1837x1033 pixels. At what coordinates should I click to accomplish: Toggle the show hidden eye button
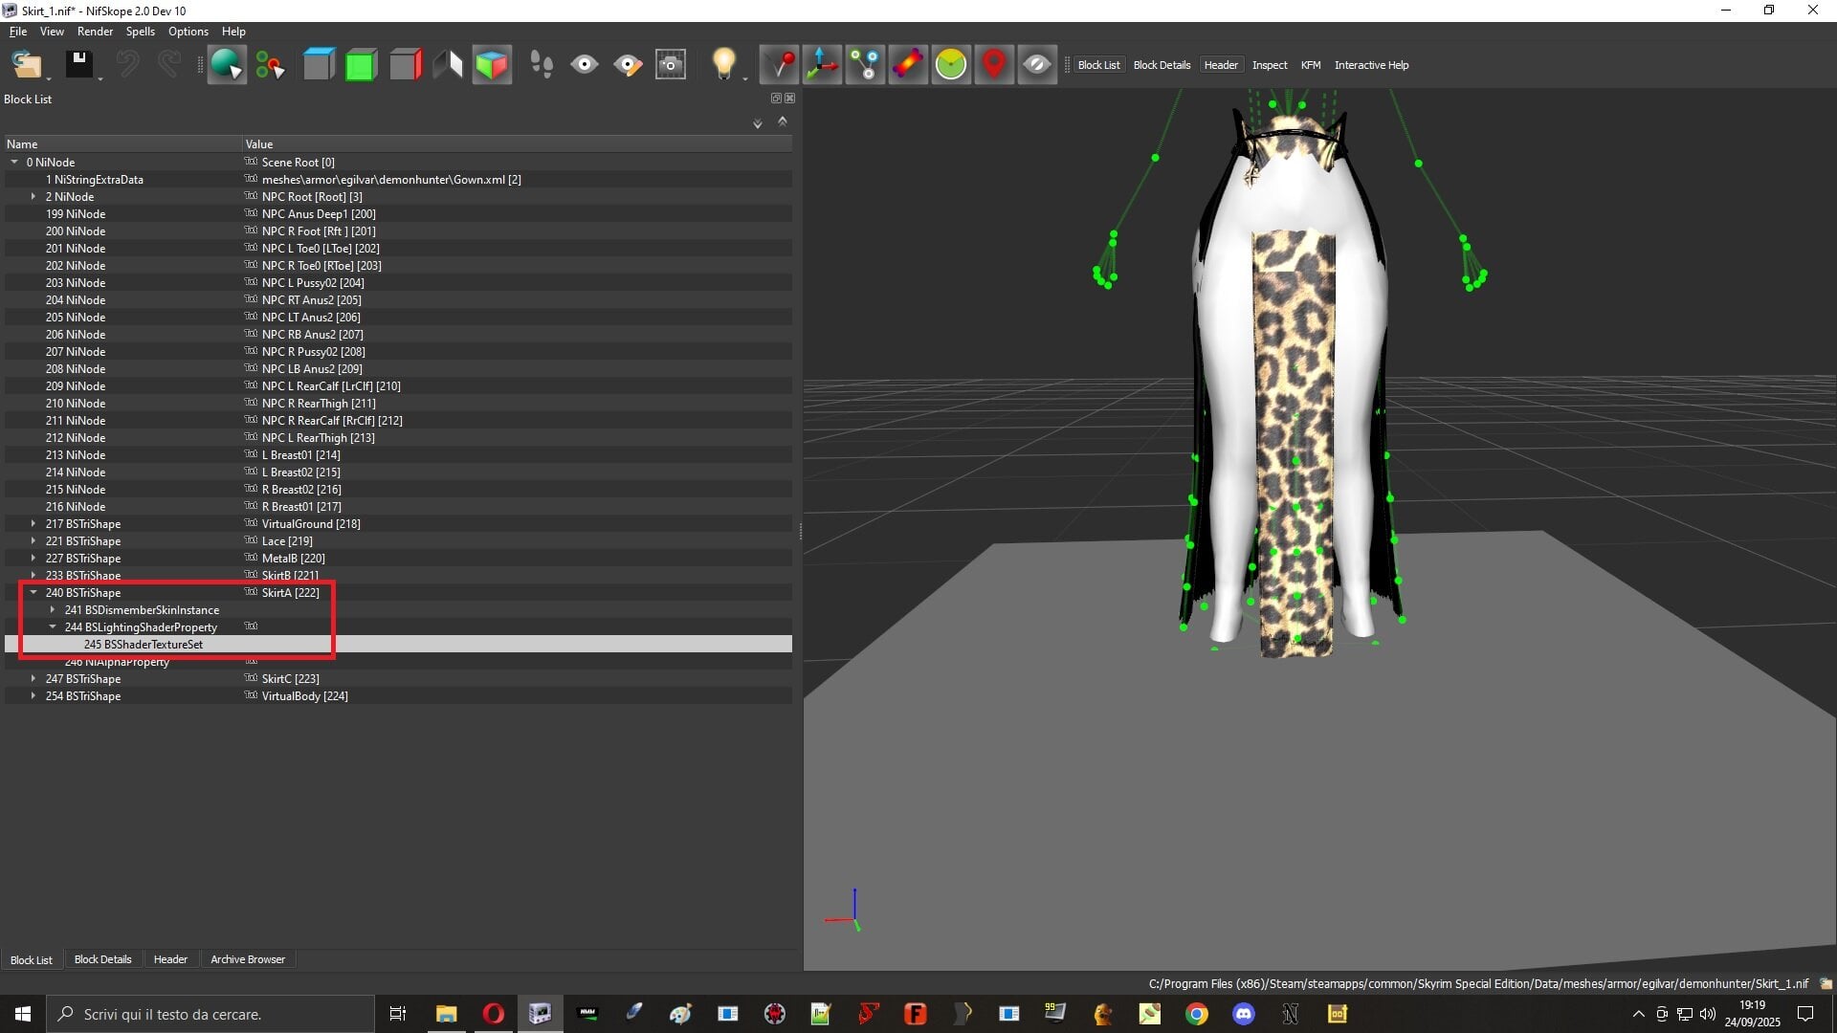pos(1037,65)
